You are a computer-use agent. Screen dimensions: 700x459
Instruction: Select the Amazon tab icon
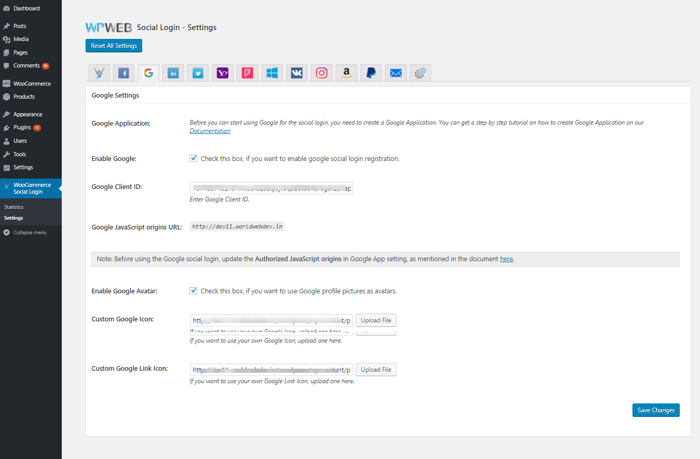pyautogui.click(x=346, y=73)
